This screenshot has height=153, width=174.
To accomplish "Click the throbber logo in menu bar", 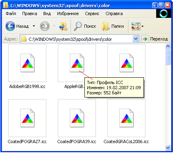I will pos(164,13).
